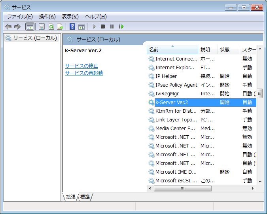Viewport: 267px width, 214px height.
Task: Open the 表示(V) menu
Action: pos(70,17)
